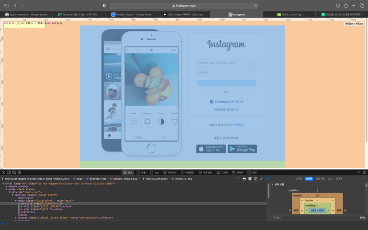Viewport: 368px width, 230px height.
Task: Click Safari share icon
Action: [x=346, y=5]
